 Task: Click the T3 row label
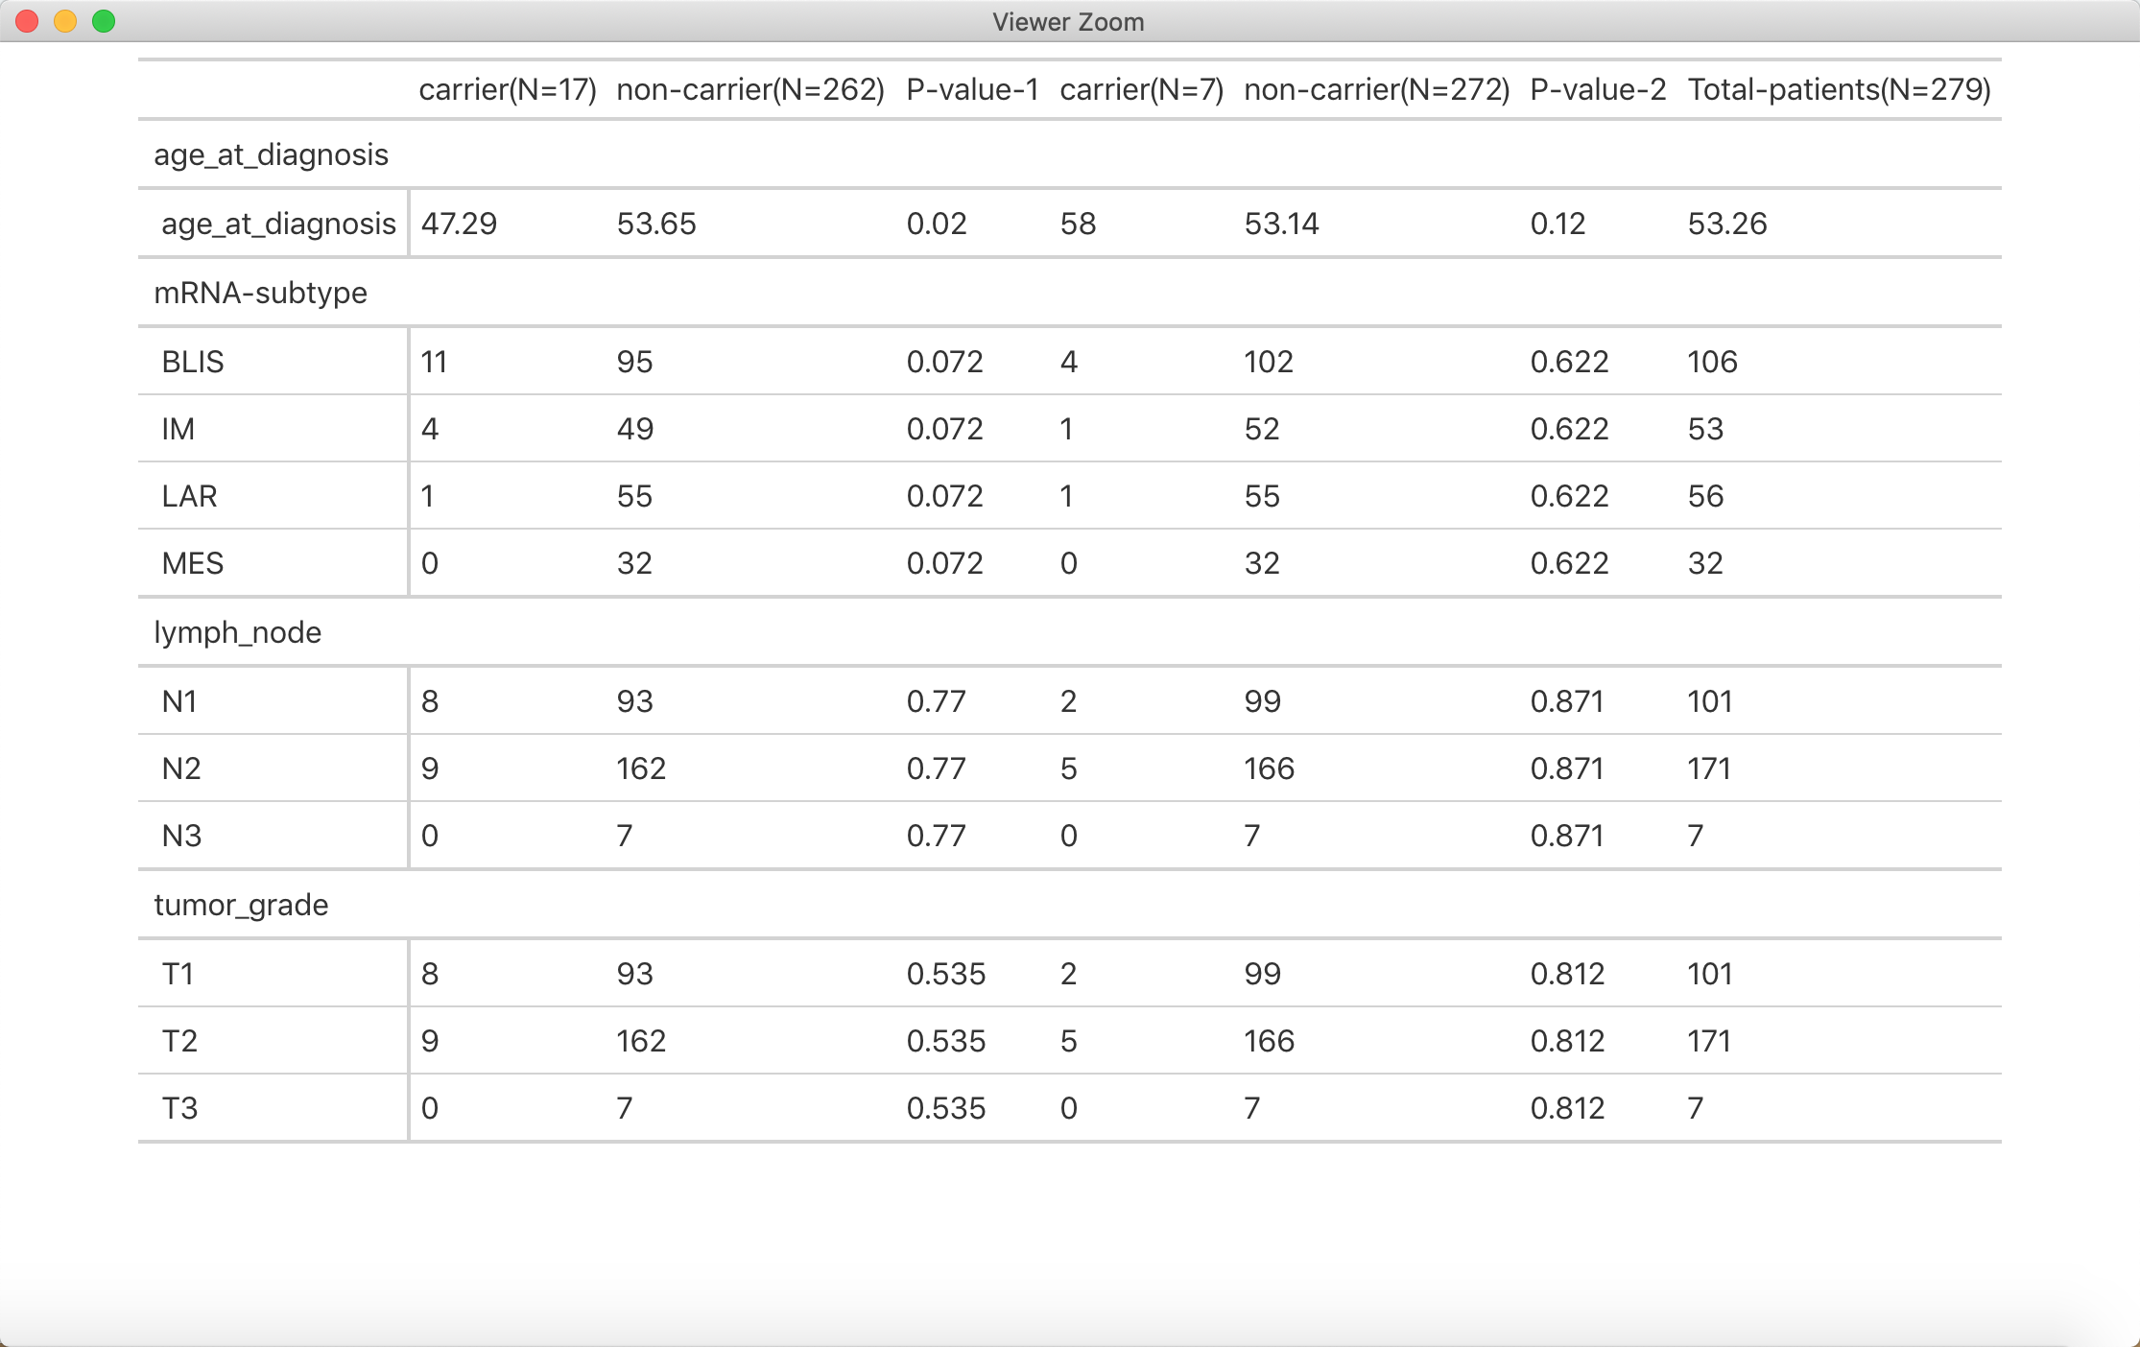tap(179, 1108)
